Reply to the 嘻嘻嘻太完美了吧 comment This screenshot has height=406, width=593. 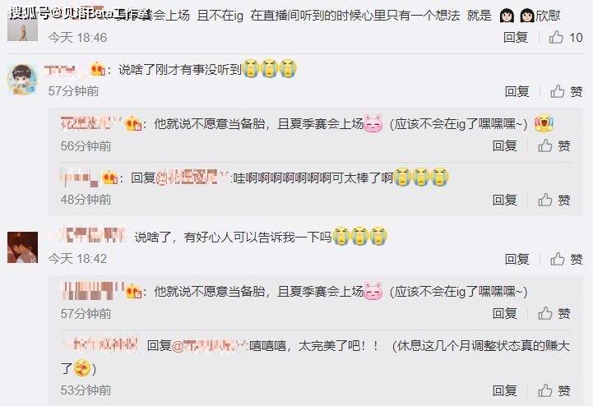point(504,390)
